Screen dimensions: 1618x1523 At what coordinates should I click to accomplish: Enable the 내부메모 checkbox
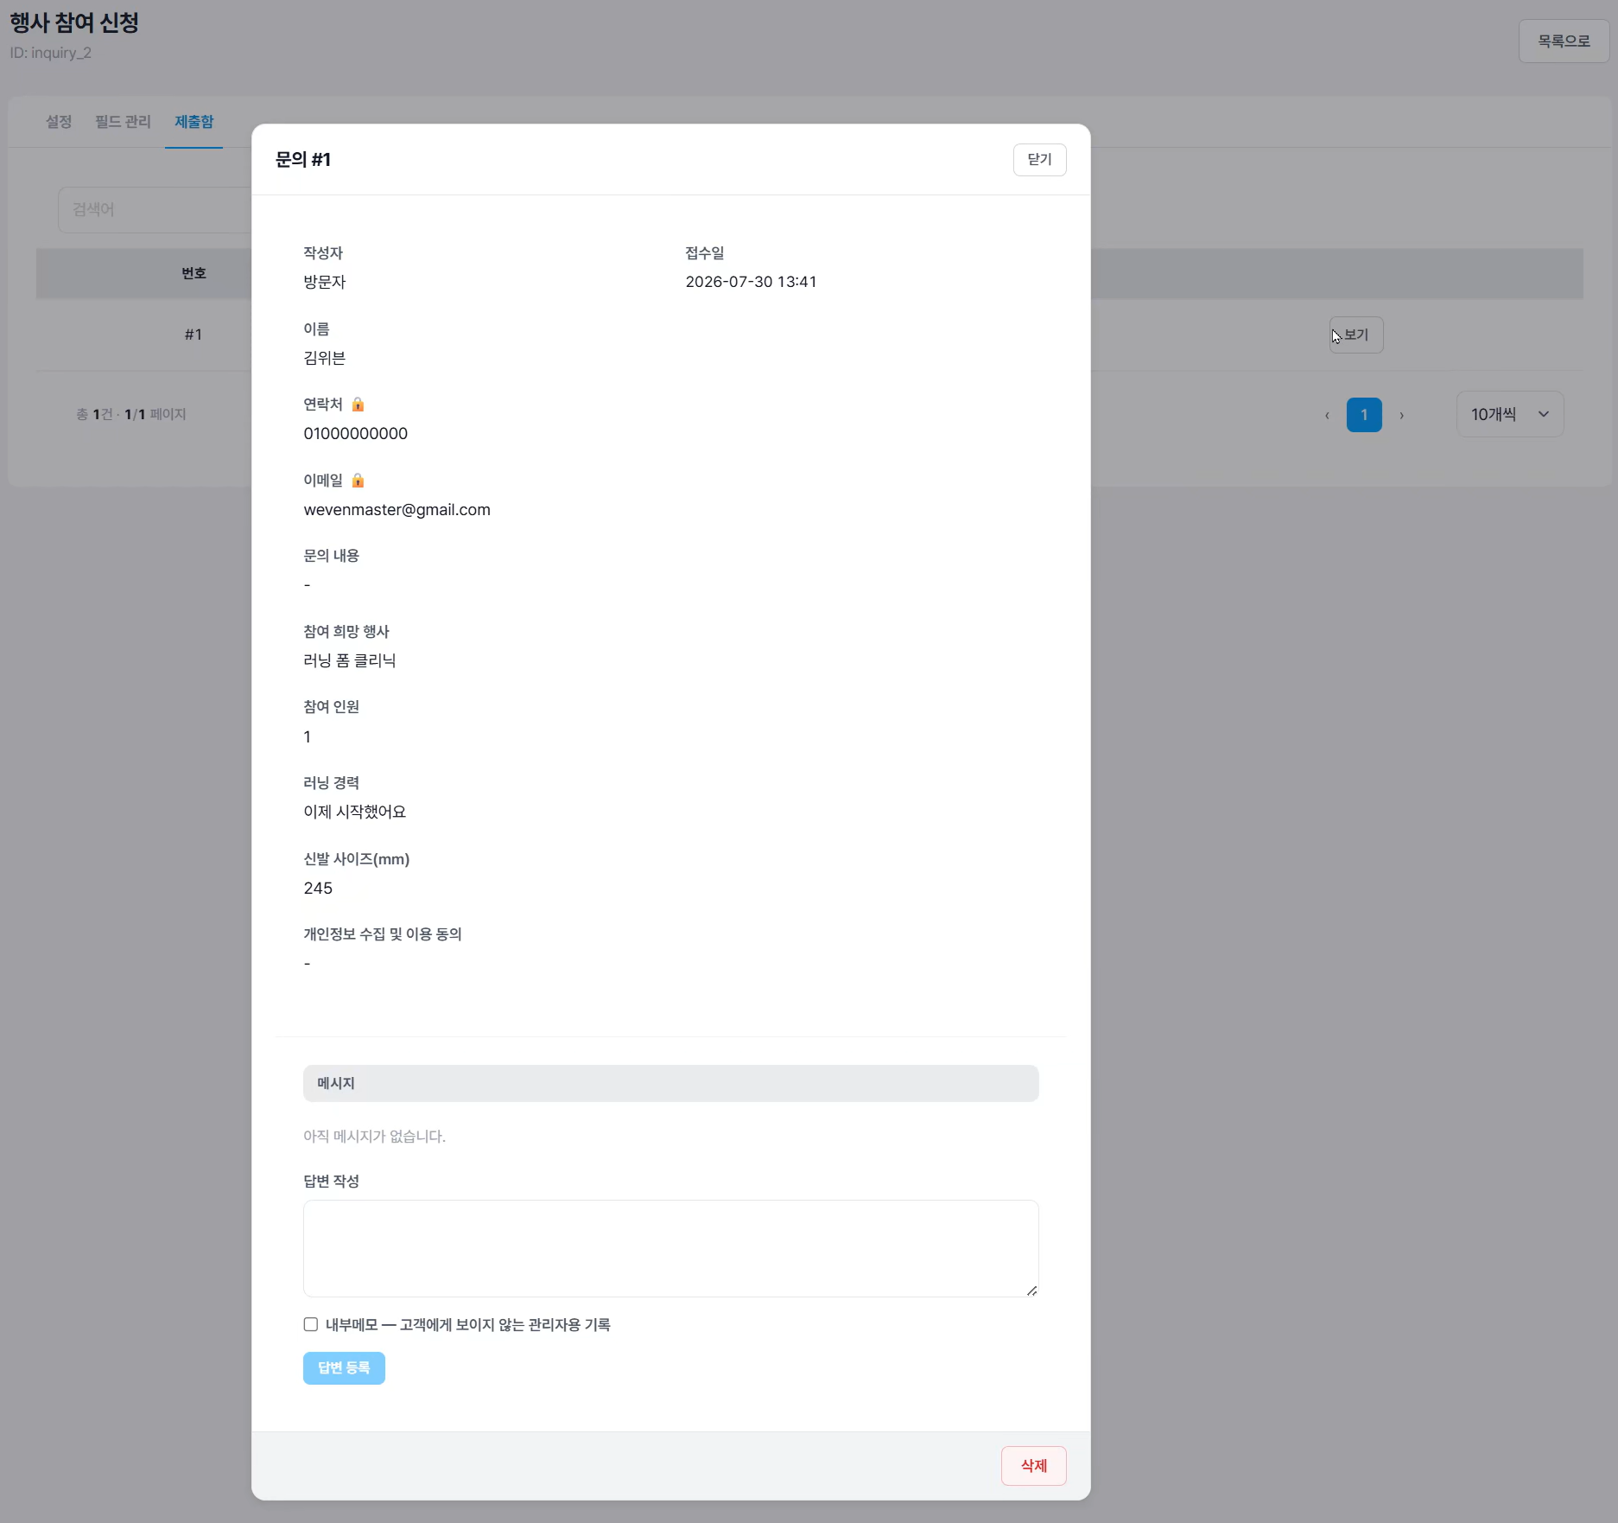[311, 1324]
